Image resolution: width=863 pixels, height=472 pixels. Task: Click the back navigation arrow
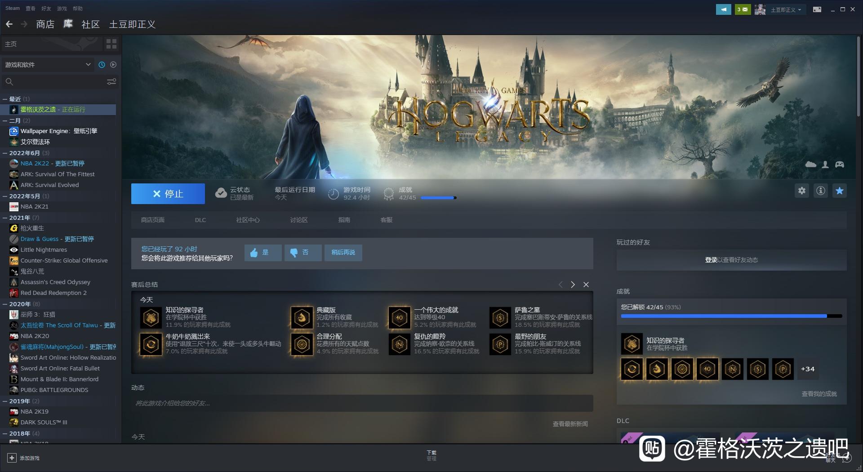pyautogui.click(x=9, y=24)
